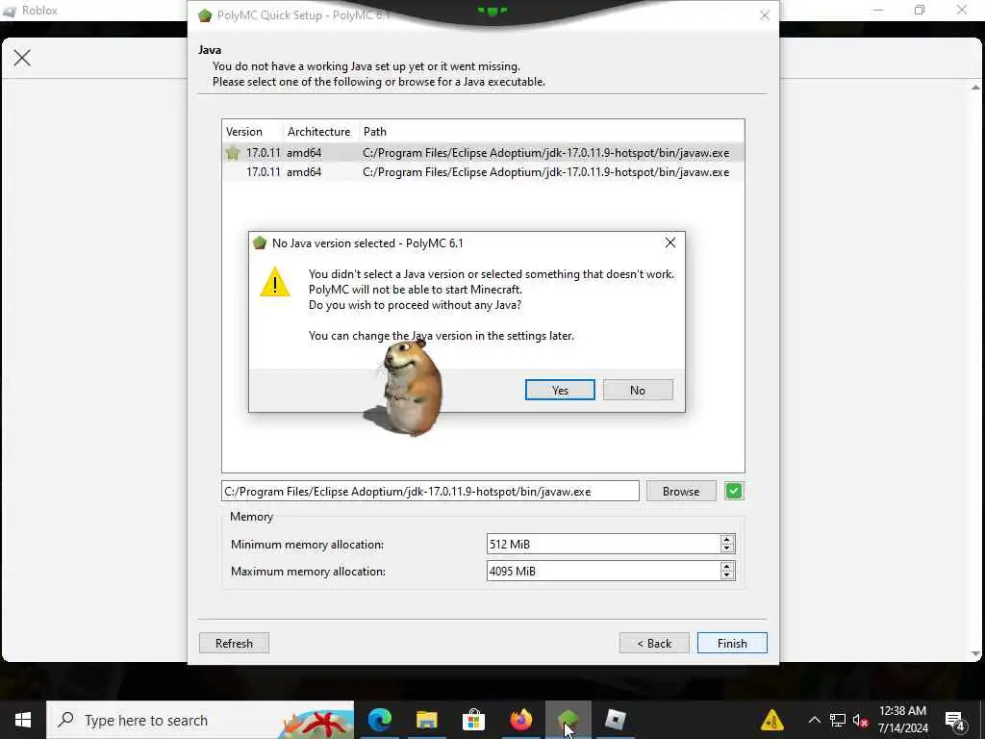Sort Java list by Path column

click(x=551, y=131)
